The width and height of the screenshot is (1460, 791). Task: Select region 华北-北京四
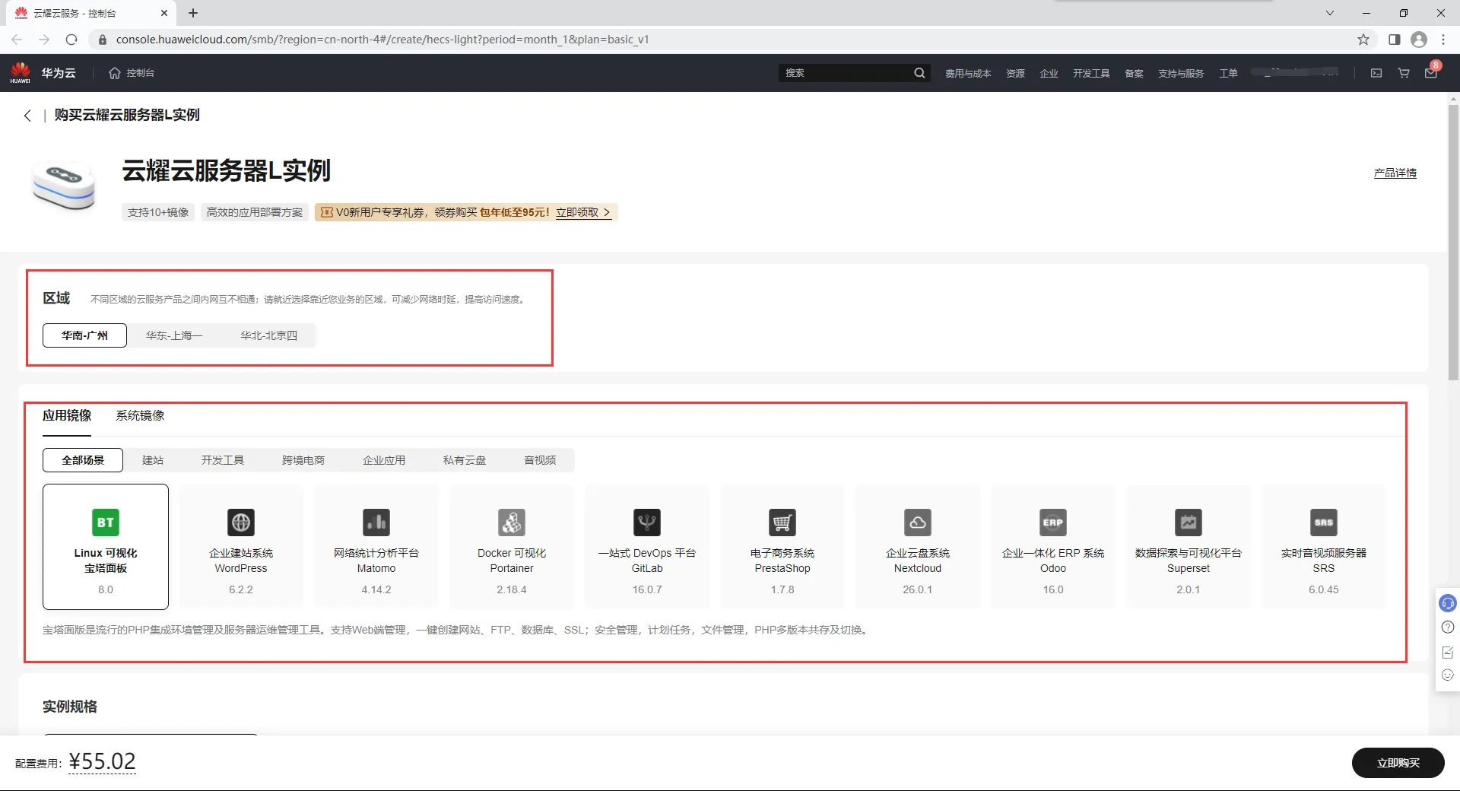pyautogui.click(x=269, y=335)
